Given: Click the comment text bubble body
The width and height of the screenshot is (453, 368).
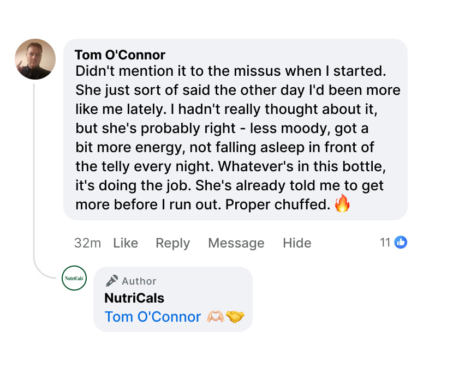Looking at the screenshot, I should (235, 129).
